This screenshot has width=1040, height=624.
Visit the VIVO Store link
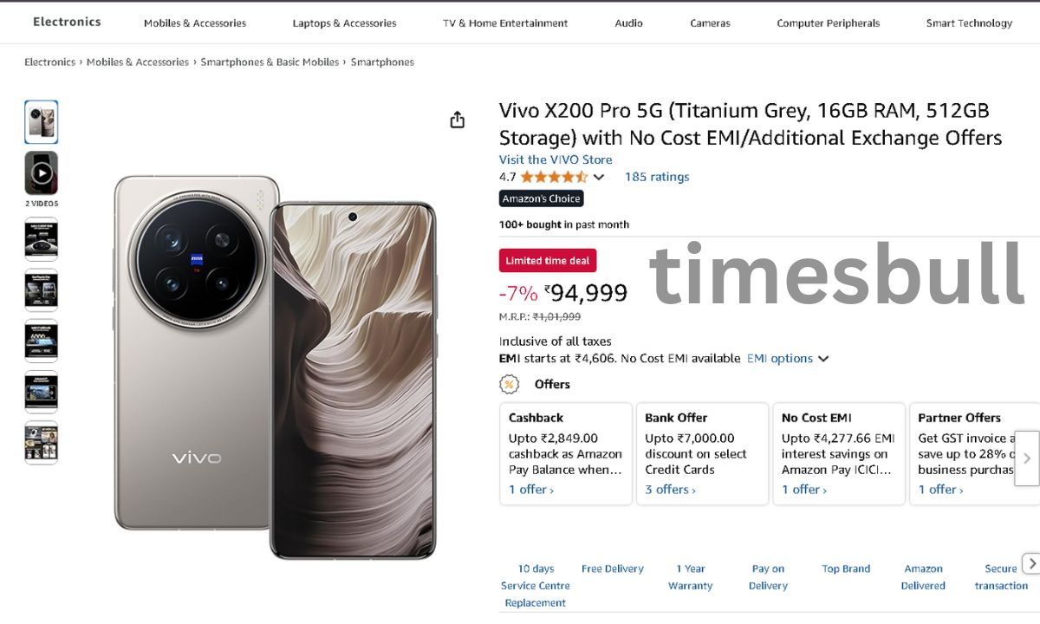pyautogui.click(x=556, y=159)
